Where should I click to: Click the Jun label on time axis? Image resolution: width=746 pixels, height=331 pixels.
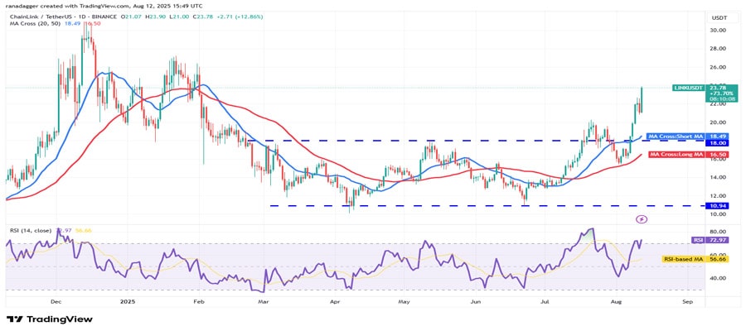(x=475, y=301)
